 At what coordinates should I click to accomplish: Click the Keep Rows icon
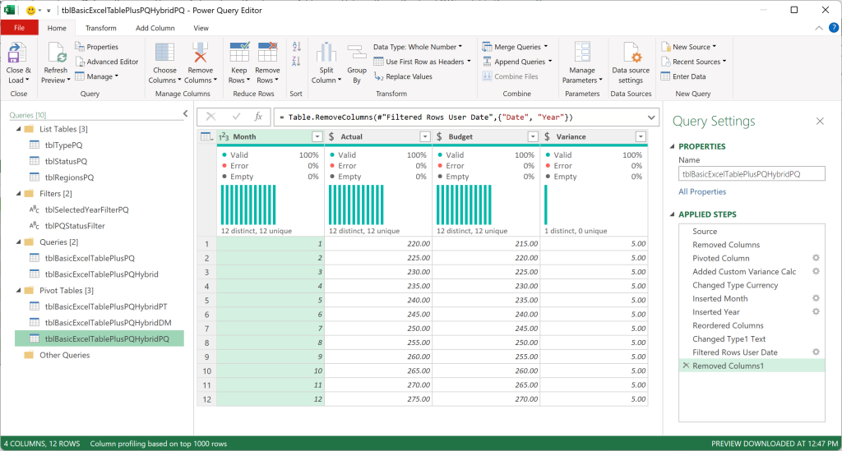pyautogui.click(x=239, y=53)
